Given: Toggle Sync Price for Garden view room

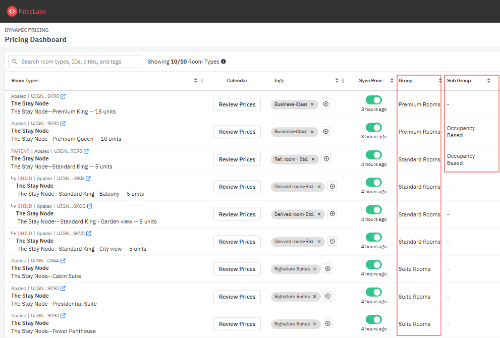Looking at the screenshot, I should [374, 210].
